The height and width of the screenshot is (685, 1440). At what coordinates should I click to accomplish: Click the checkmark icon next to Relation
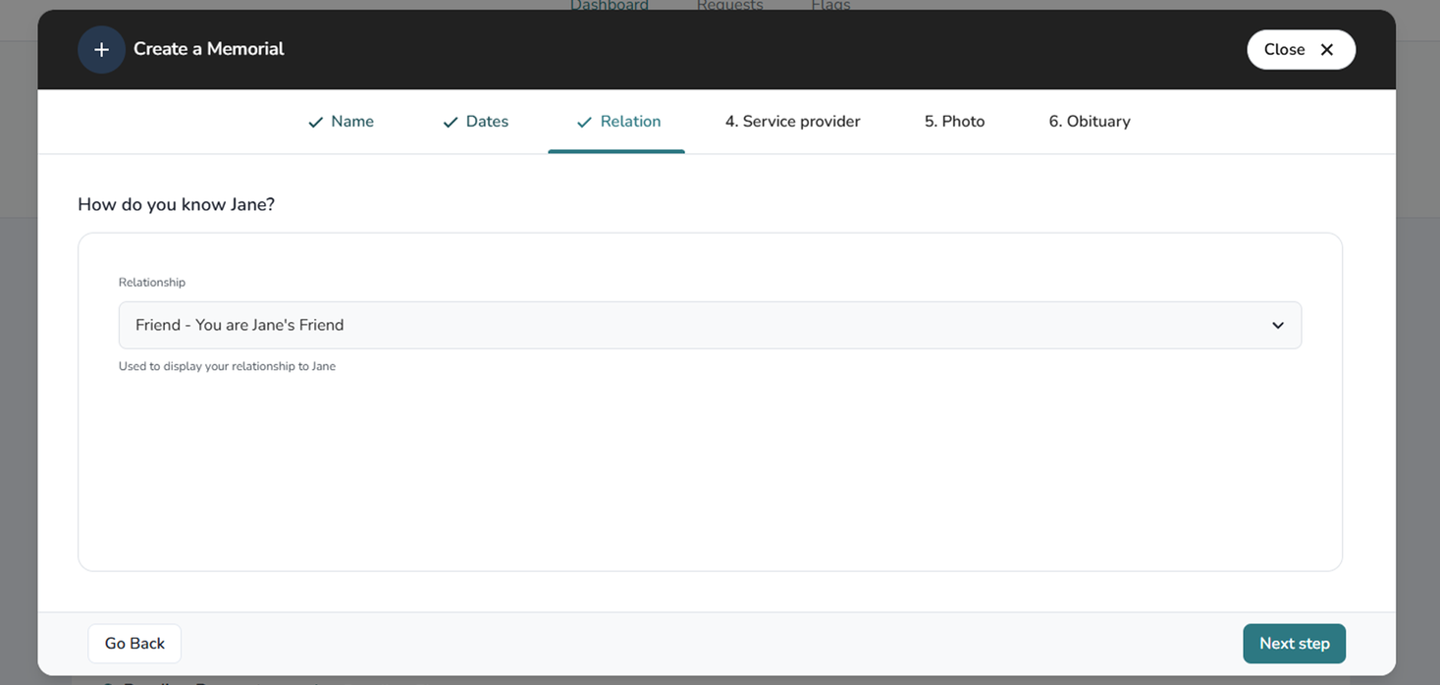click(x=584, y=123)
